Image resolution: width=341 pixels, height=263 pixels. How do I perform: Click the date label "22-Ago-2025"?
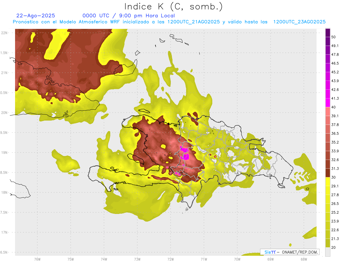point(36,16)
